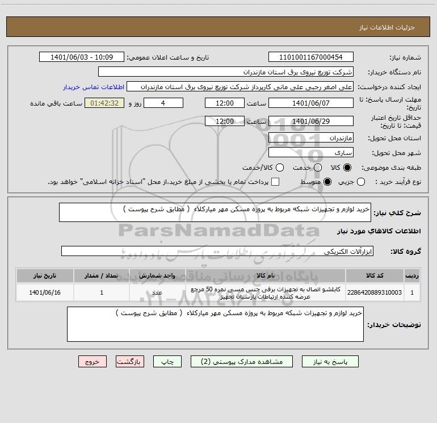Screen dimensions: 437x423
Task: Click the request creator name field
Action: click(x=240, y=87)
